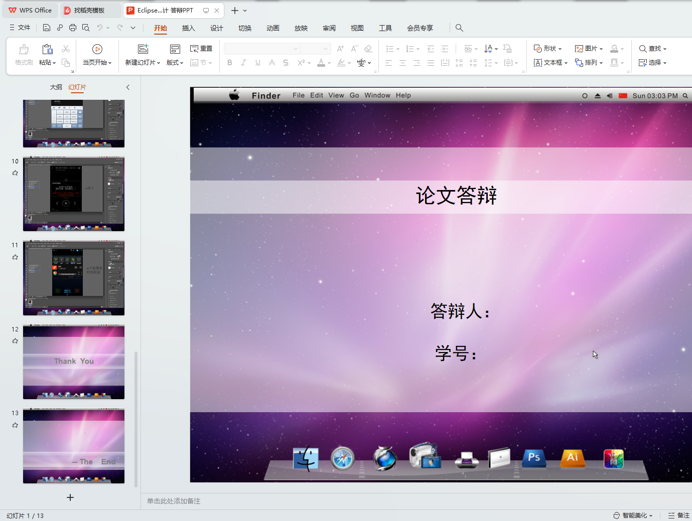
Task: Open the Design (设计) ribbon tab
Action: [x=216, y=28]
